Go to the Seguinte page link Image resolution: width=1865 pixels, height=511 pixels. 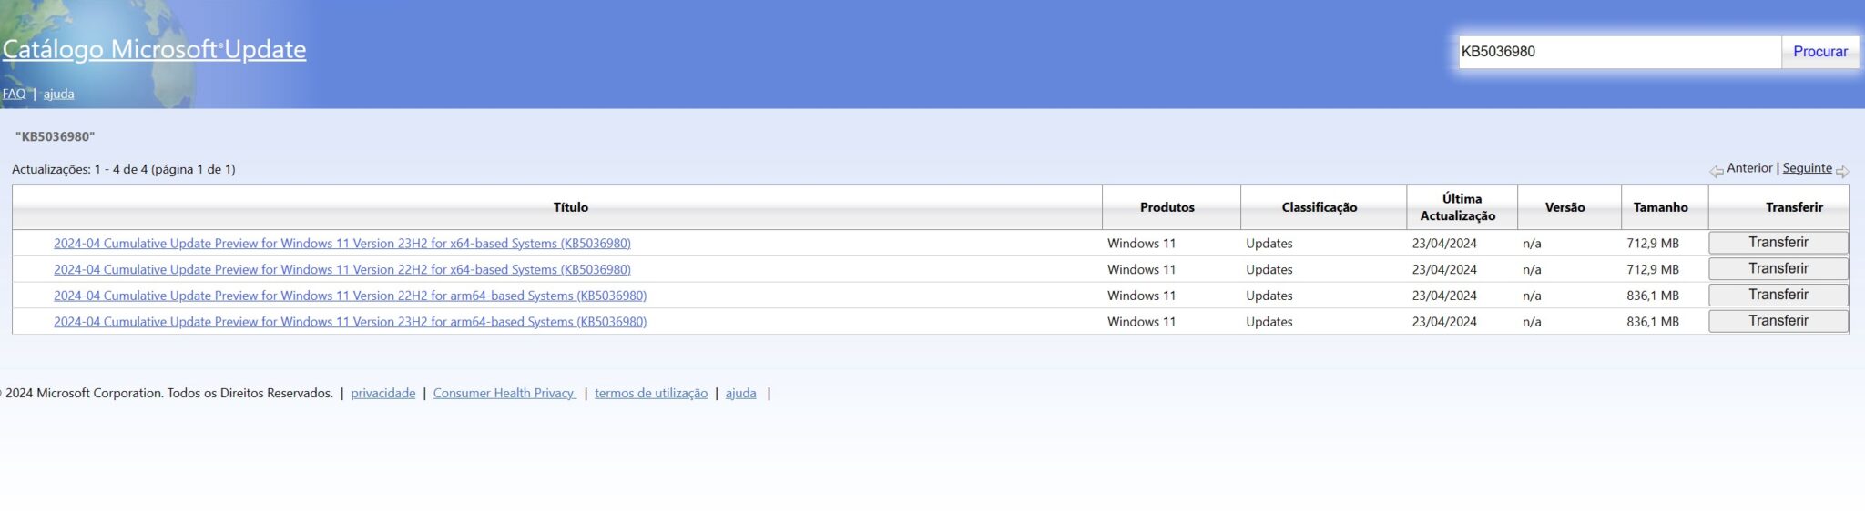(x=1807, y=168)
